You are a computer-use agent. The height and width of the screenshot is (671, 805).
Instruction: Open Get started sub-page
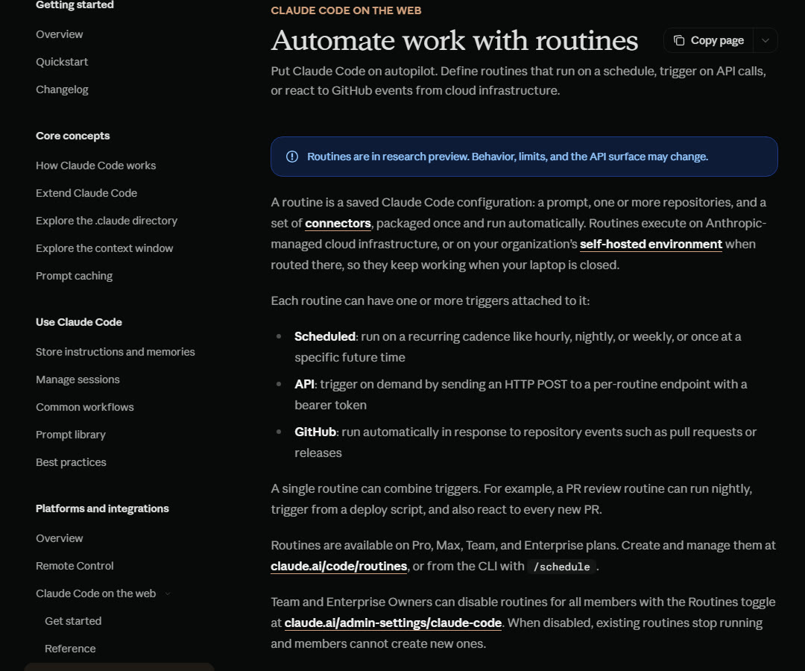point(73,621)
